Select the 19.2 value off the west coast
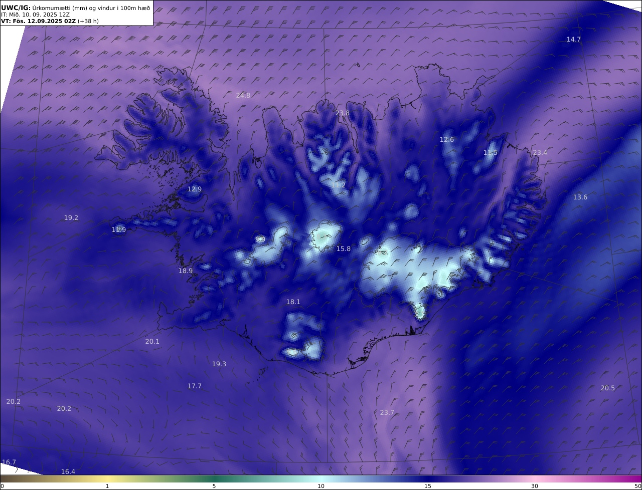 pyautogui.click(x=71, y=218)
